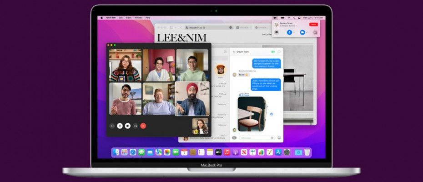Screen dimensions: 423x182
Task: Mute the microphone in FaceTime call window
Action: tap(120, 126)
